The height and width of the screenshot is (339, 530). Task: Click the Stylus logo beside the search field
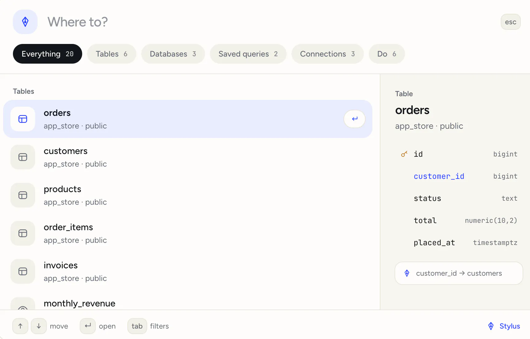point(25,22)
